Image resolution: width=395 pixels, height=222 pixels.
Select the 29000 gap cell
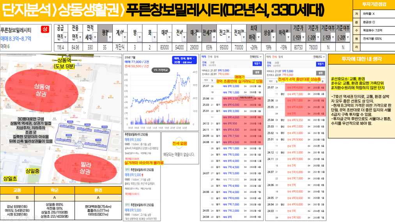(x=194, y=47)
